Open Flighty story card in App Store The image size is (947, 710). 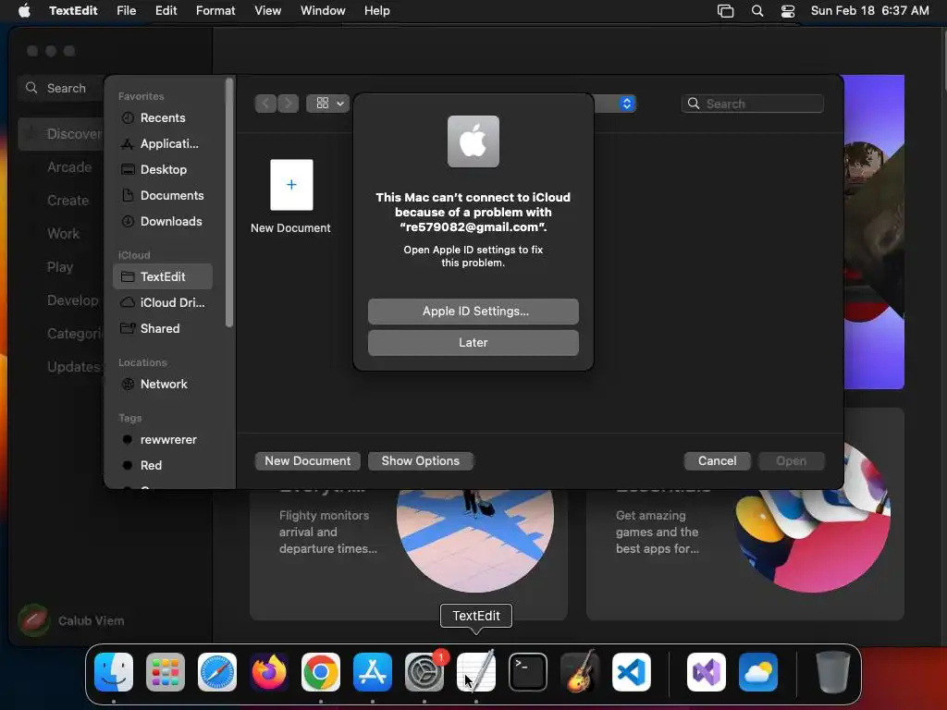coord(409,555)
